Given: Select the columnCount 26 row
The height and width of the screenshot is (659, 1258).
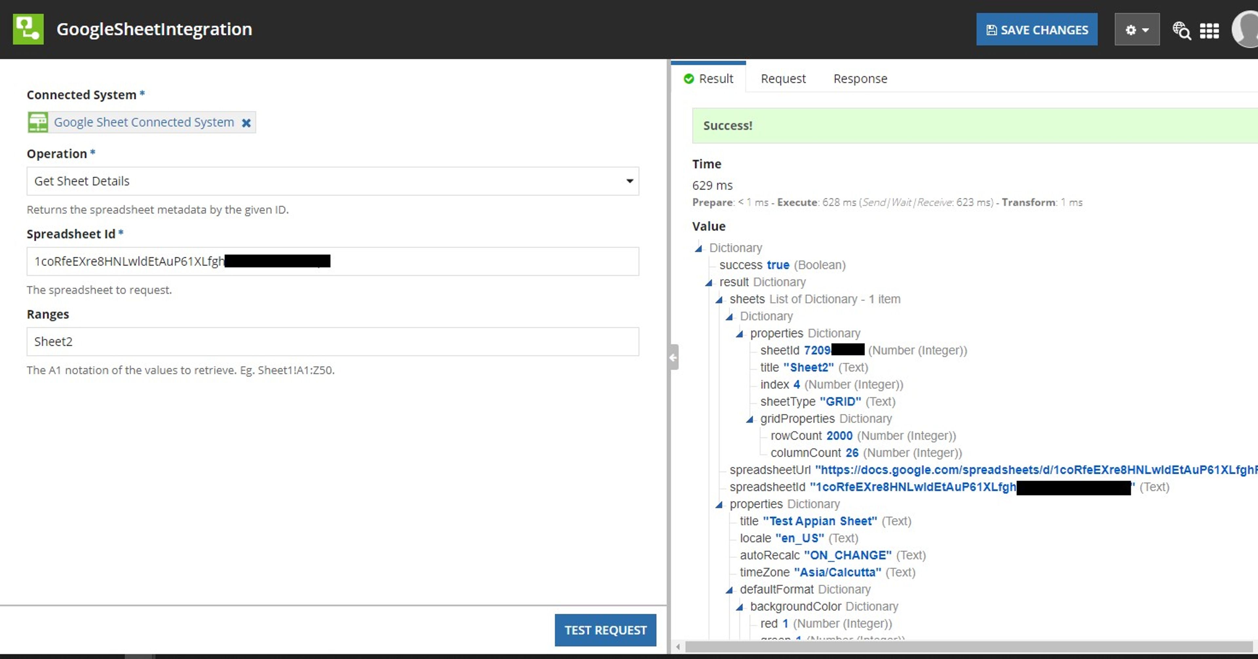Looking at the screenshot, I should pos(866,453).
